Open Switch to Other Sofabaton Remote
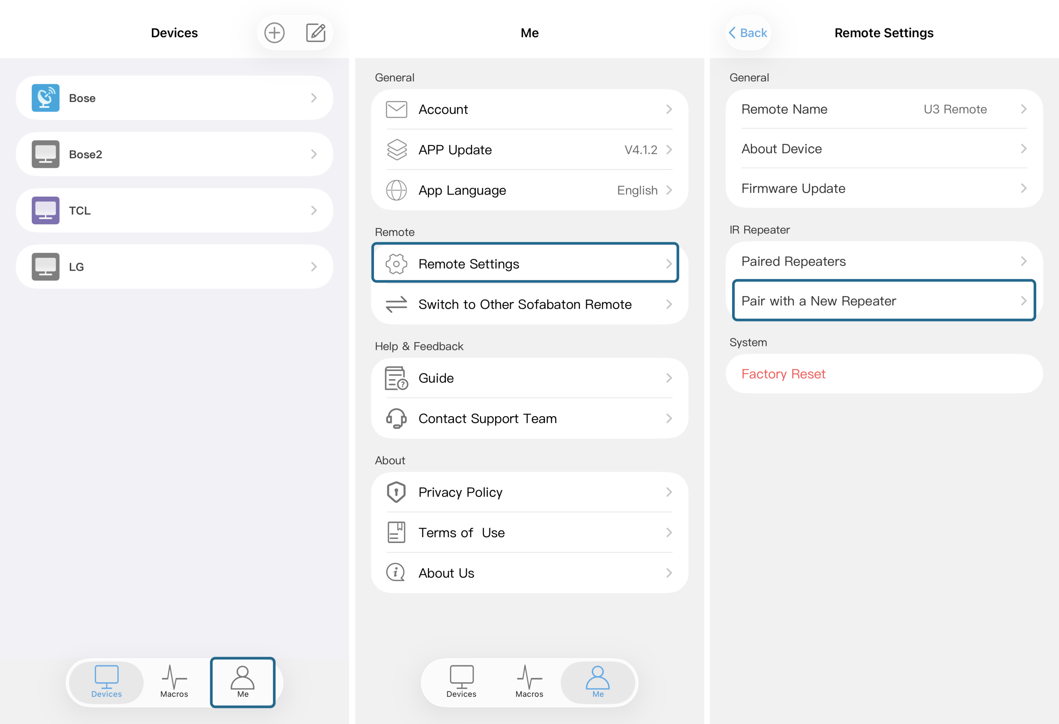The width and height of the screenshot is (1059, 724). (x=529, y=305)
